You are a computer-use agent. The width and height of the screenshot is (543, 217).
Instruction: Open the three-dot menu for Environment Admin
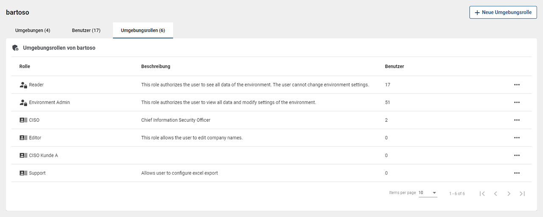pos(516,102)
